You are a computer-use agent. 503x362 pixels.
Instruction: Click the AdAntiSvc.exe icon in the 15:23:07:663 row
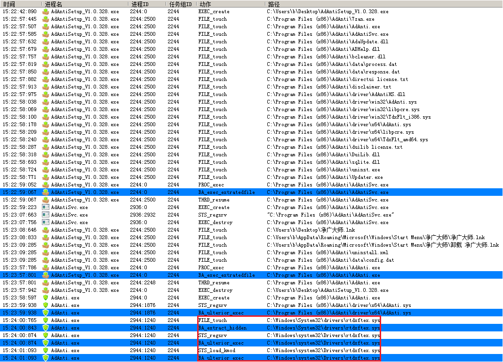tap(46, 215)
